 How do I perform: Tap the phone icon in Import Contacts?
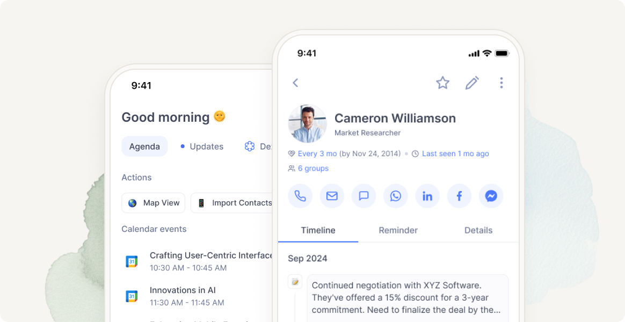tap(201, 203)
